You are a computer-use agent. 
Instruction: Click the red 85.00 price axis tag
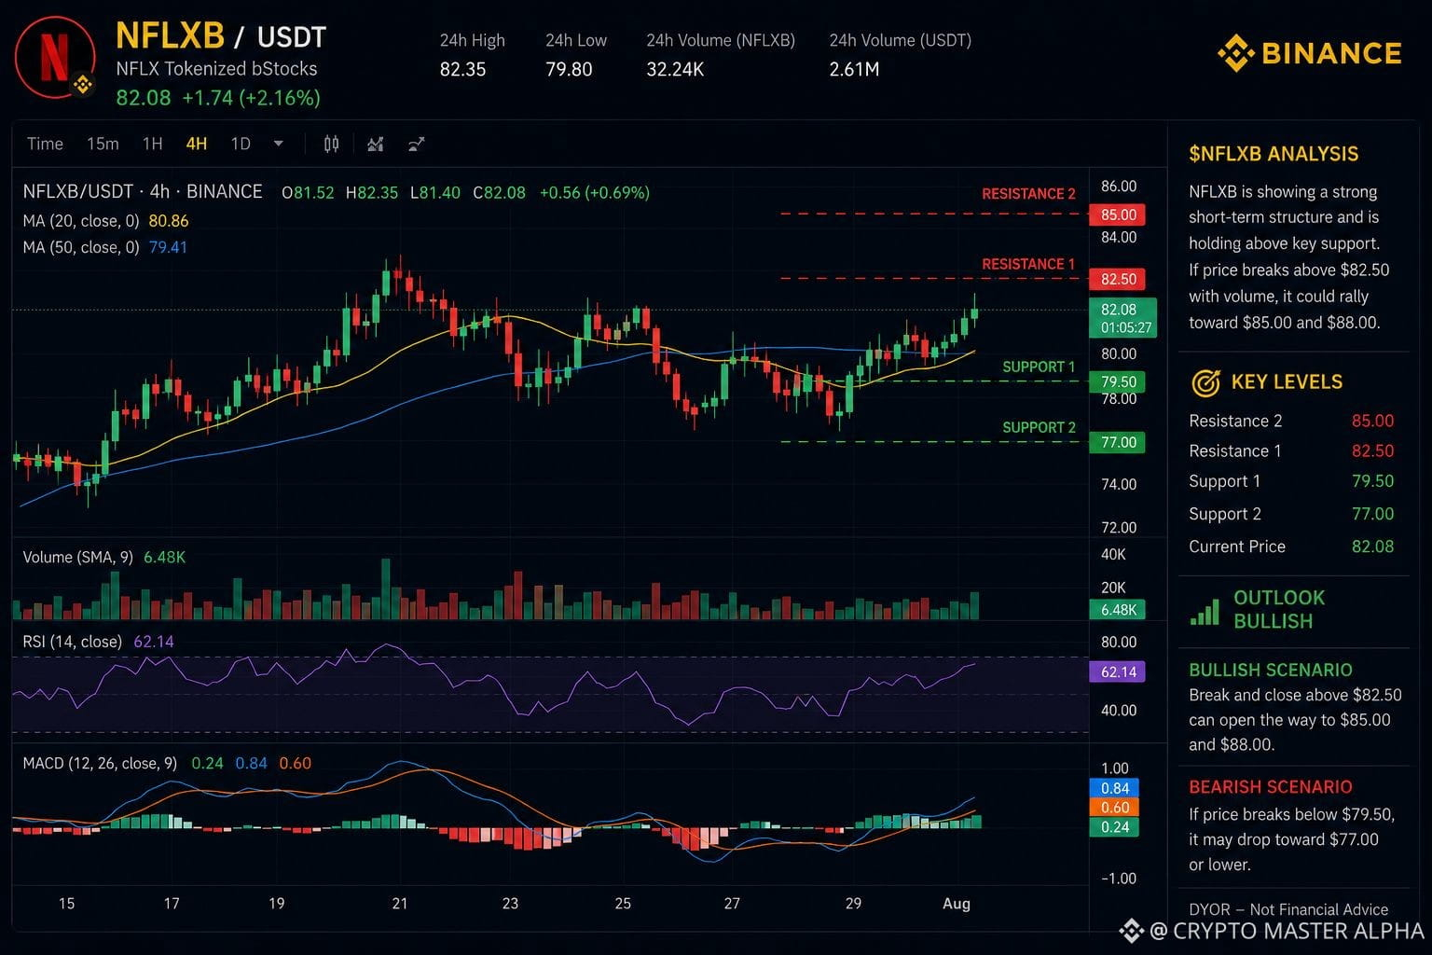click(1117, 215)
